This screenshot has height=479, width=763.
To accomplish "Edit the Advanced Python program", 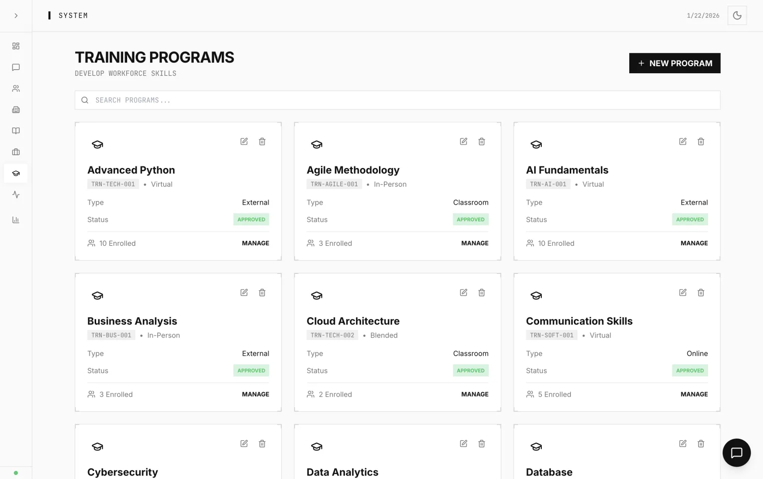I will click(244, 142).
